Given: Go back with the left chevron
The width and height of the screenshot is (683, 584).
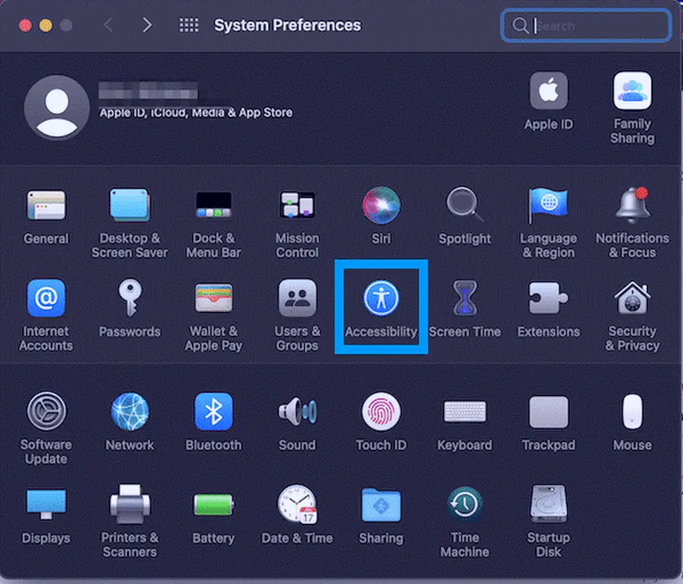Looking at the screenshot, I should (x=109, y=25).
